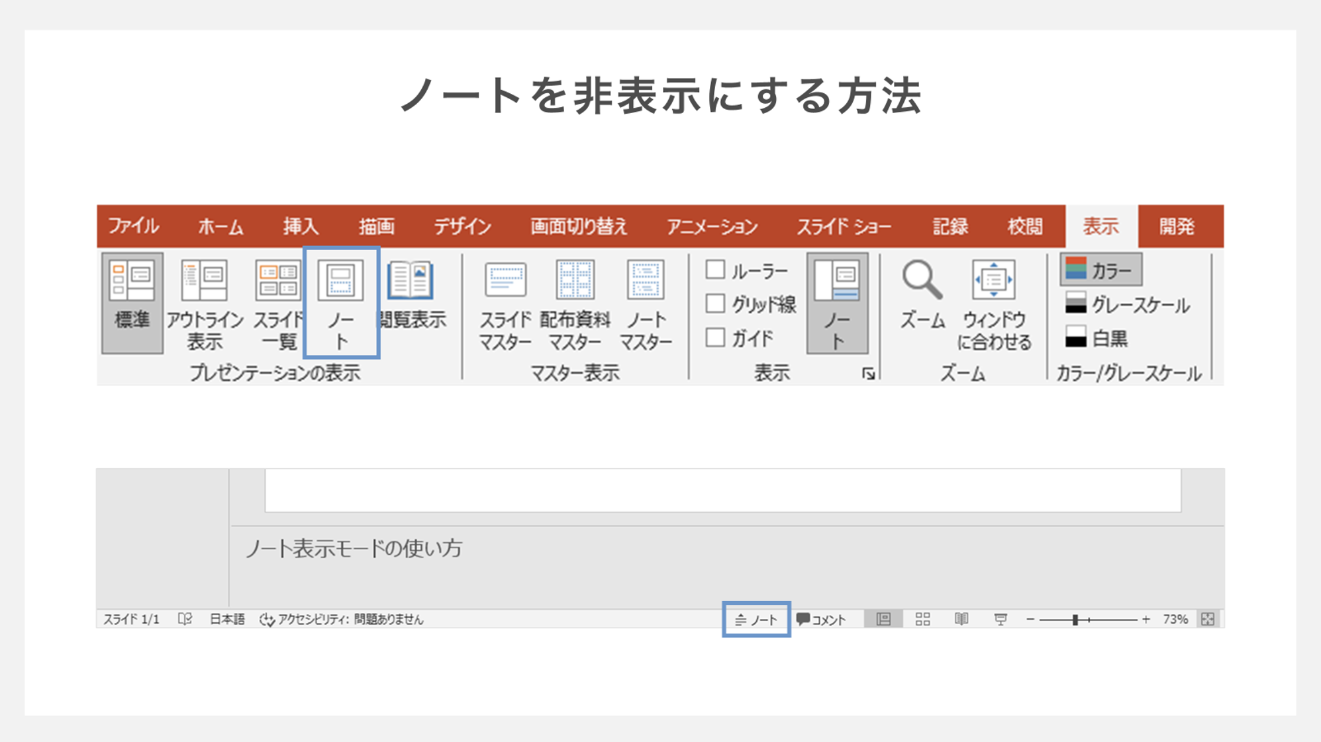Click the zoom slider handle
Screen dimensions: 1321x742
1075,620
